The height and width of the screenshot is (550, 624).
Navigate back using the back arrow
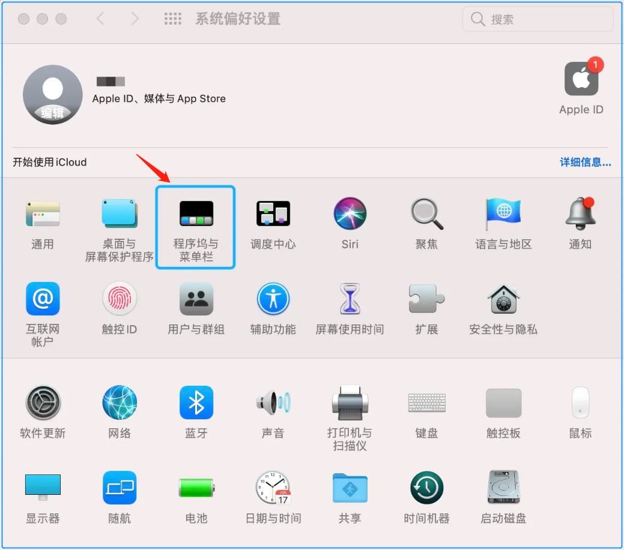point(100,18)
